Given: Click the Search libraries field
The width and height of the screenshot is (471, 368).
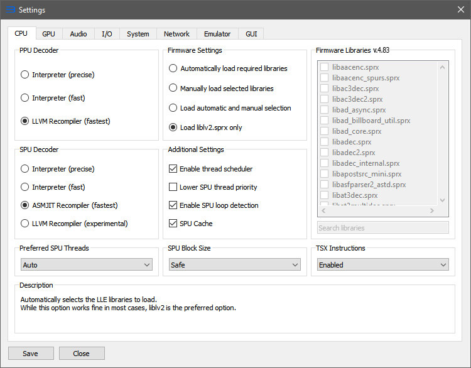Looking at the screenshot, I should [x=383, y=228].
